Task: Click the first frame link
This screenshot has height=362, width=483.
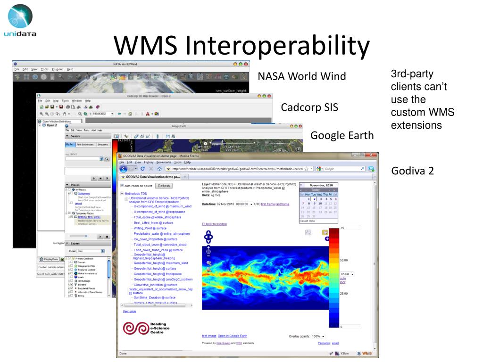Action: coord(268,204)
